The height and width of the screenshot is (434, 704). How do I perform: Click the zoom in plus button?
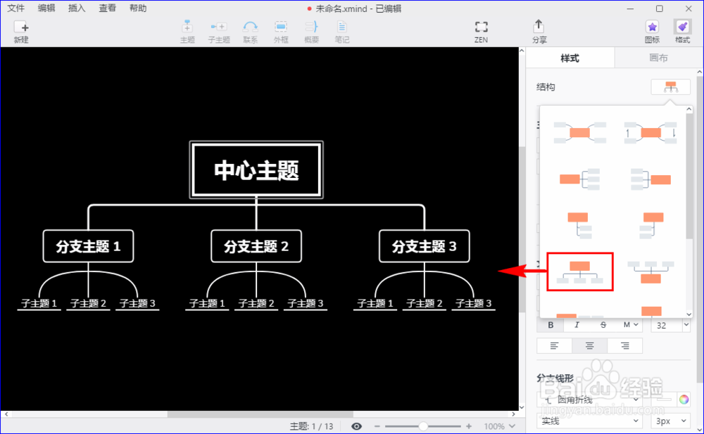tap(469, 426)
